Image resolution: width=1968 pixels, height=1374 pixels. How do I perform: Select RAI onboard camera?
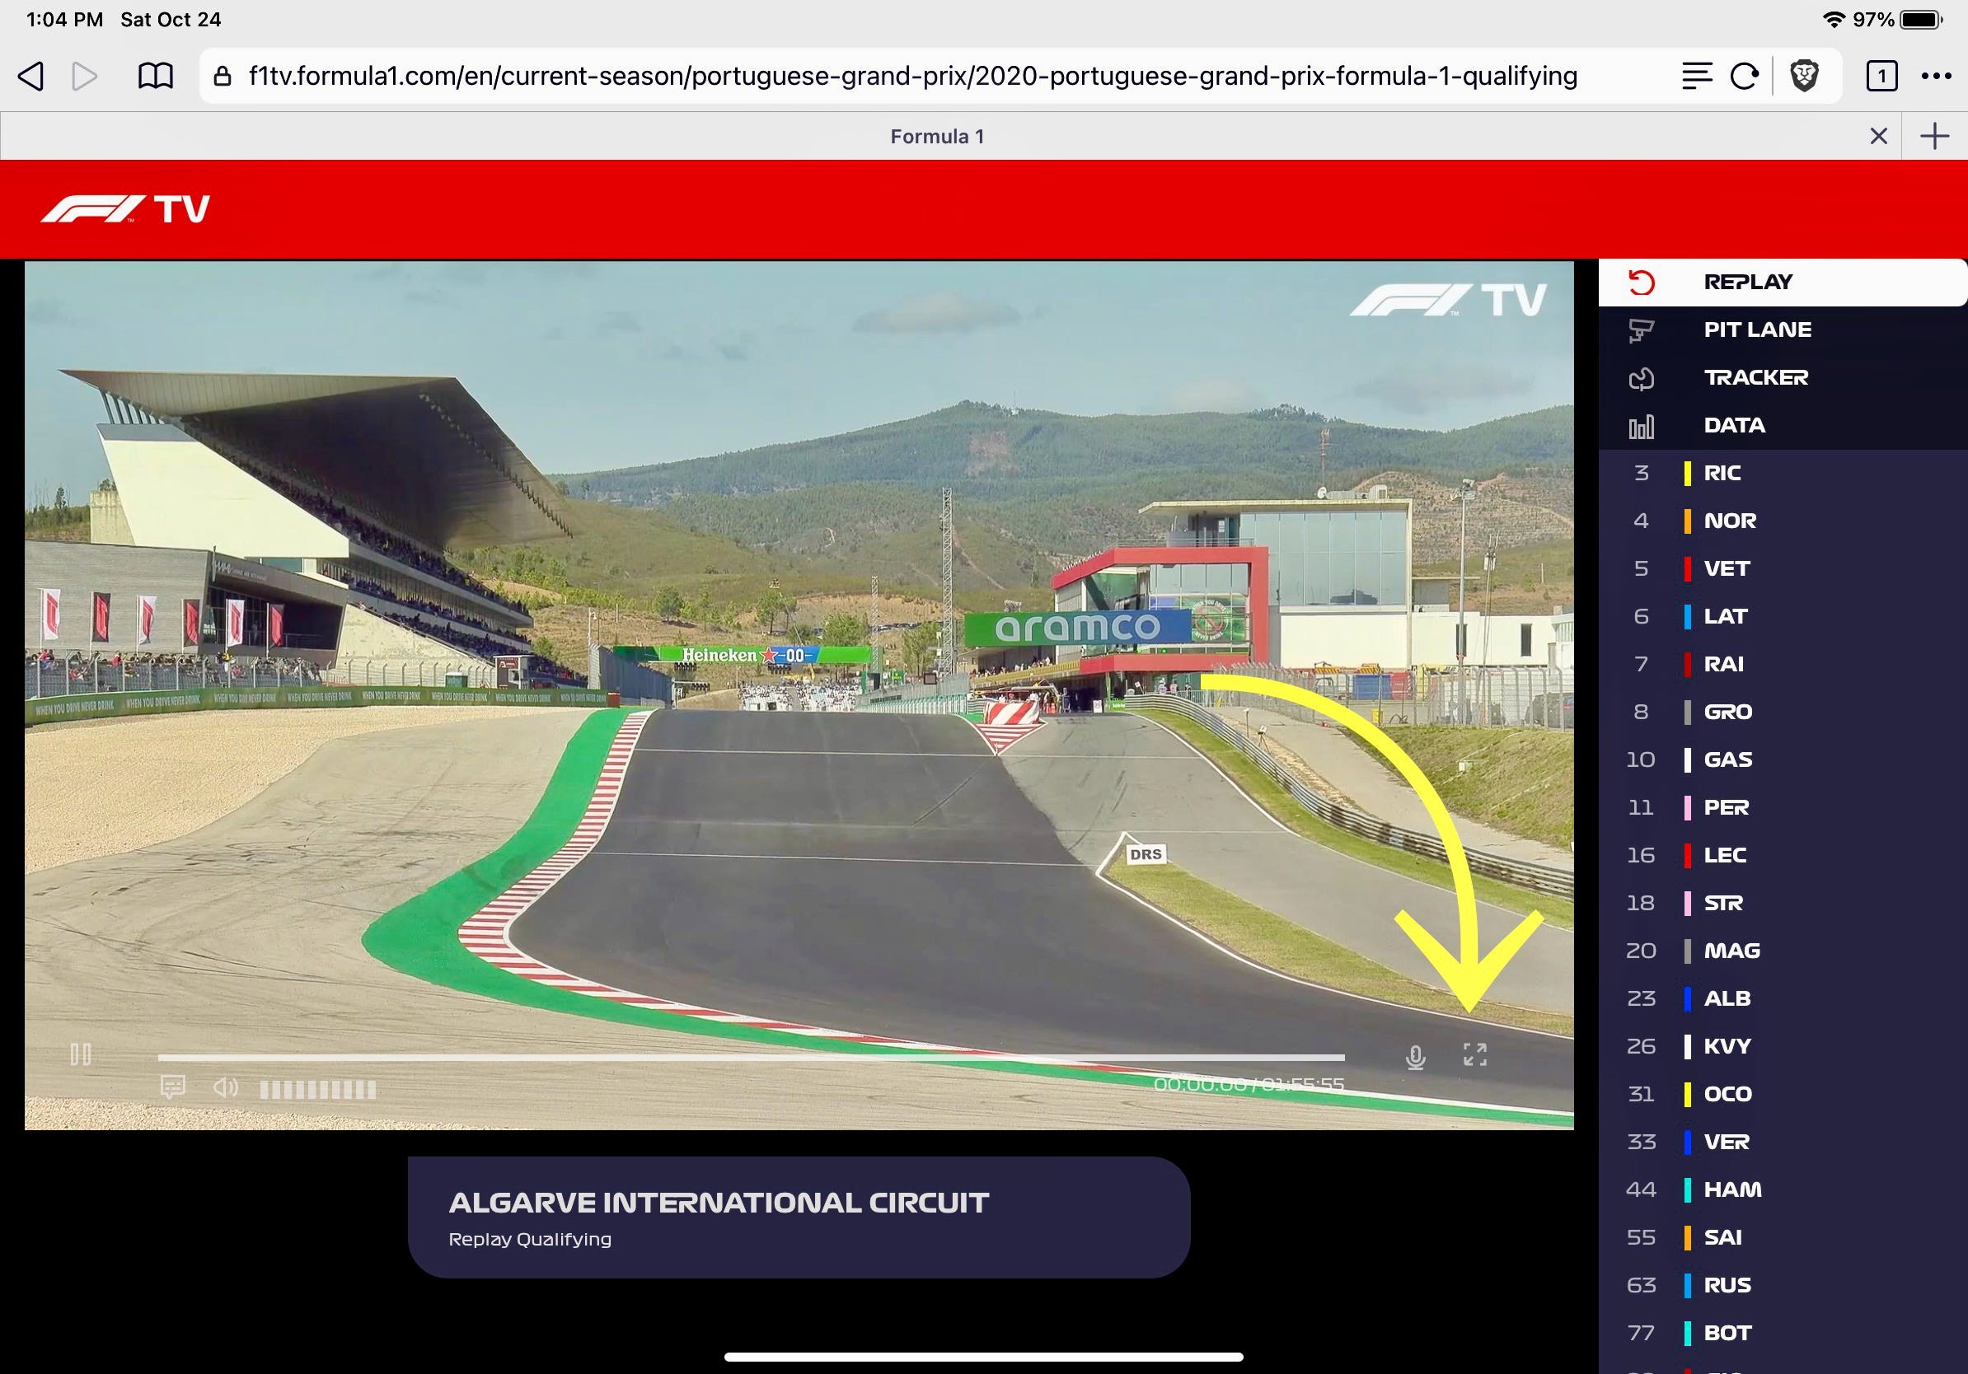tap(1783, 664)
